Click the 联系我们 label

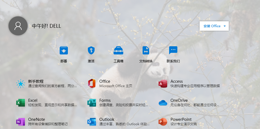coord(173,61)
